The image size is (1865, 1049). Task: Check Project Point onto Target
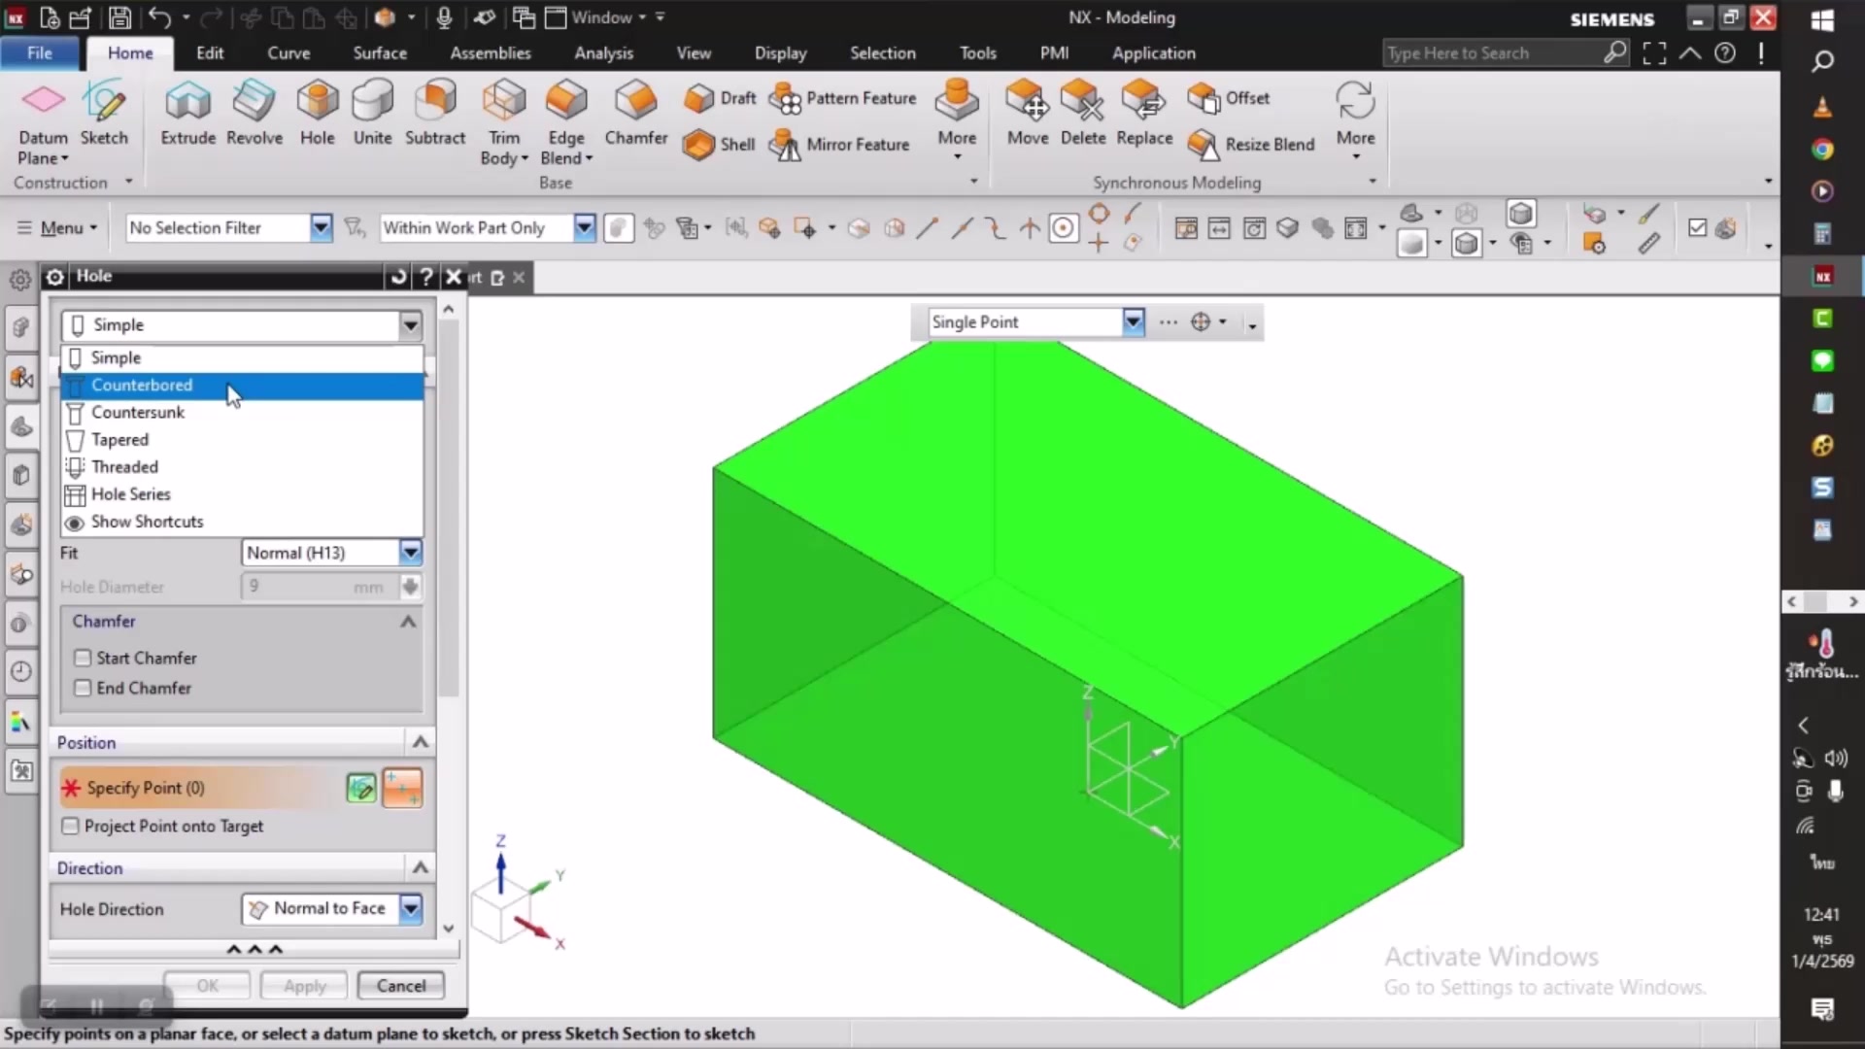[70, 826]
